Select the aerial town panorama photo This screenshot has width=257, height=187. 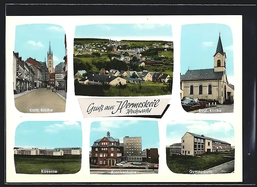pos(123,60)
